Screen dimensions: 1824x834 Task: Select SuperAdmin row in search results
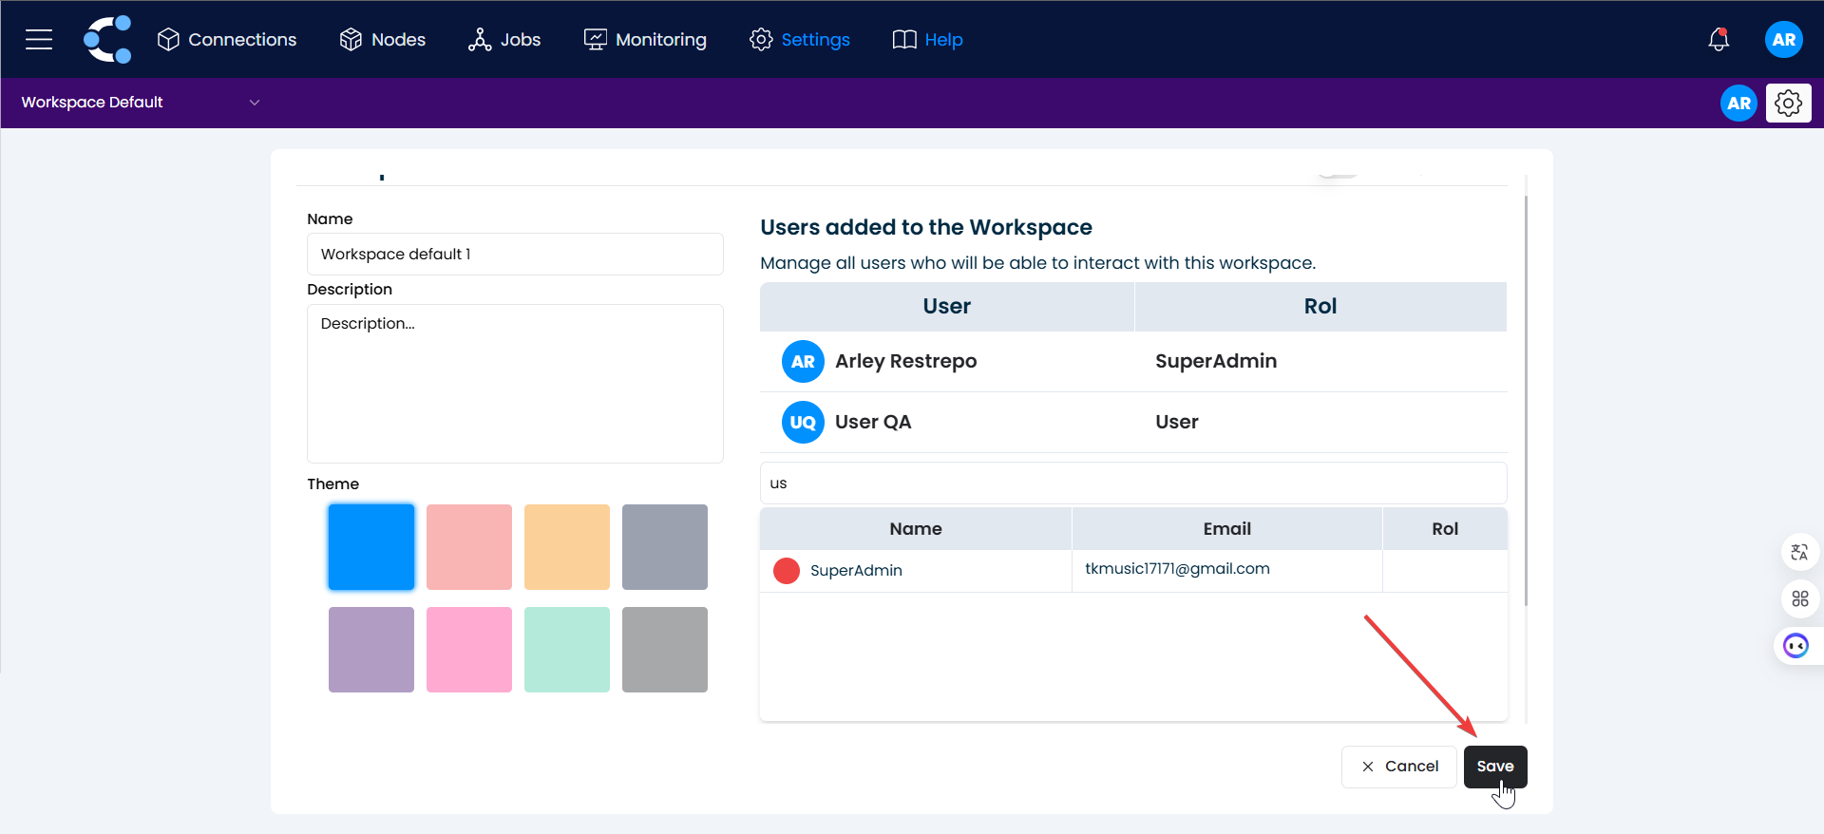click(916, 570)
